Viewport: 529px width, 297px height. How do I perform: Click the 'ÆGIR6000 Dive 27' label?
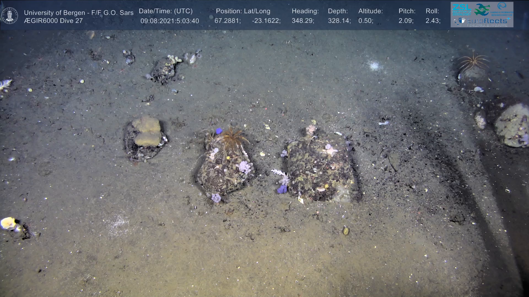53,21
